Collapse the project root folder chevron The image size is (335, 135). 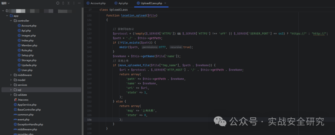[x=3, y=11]
